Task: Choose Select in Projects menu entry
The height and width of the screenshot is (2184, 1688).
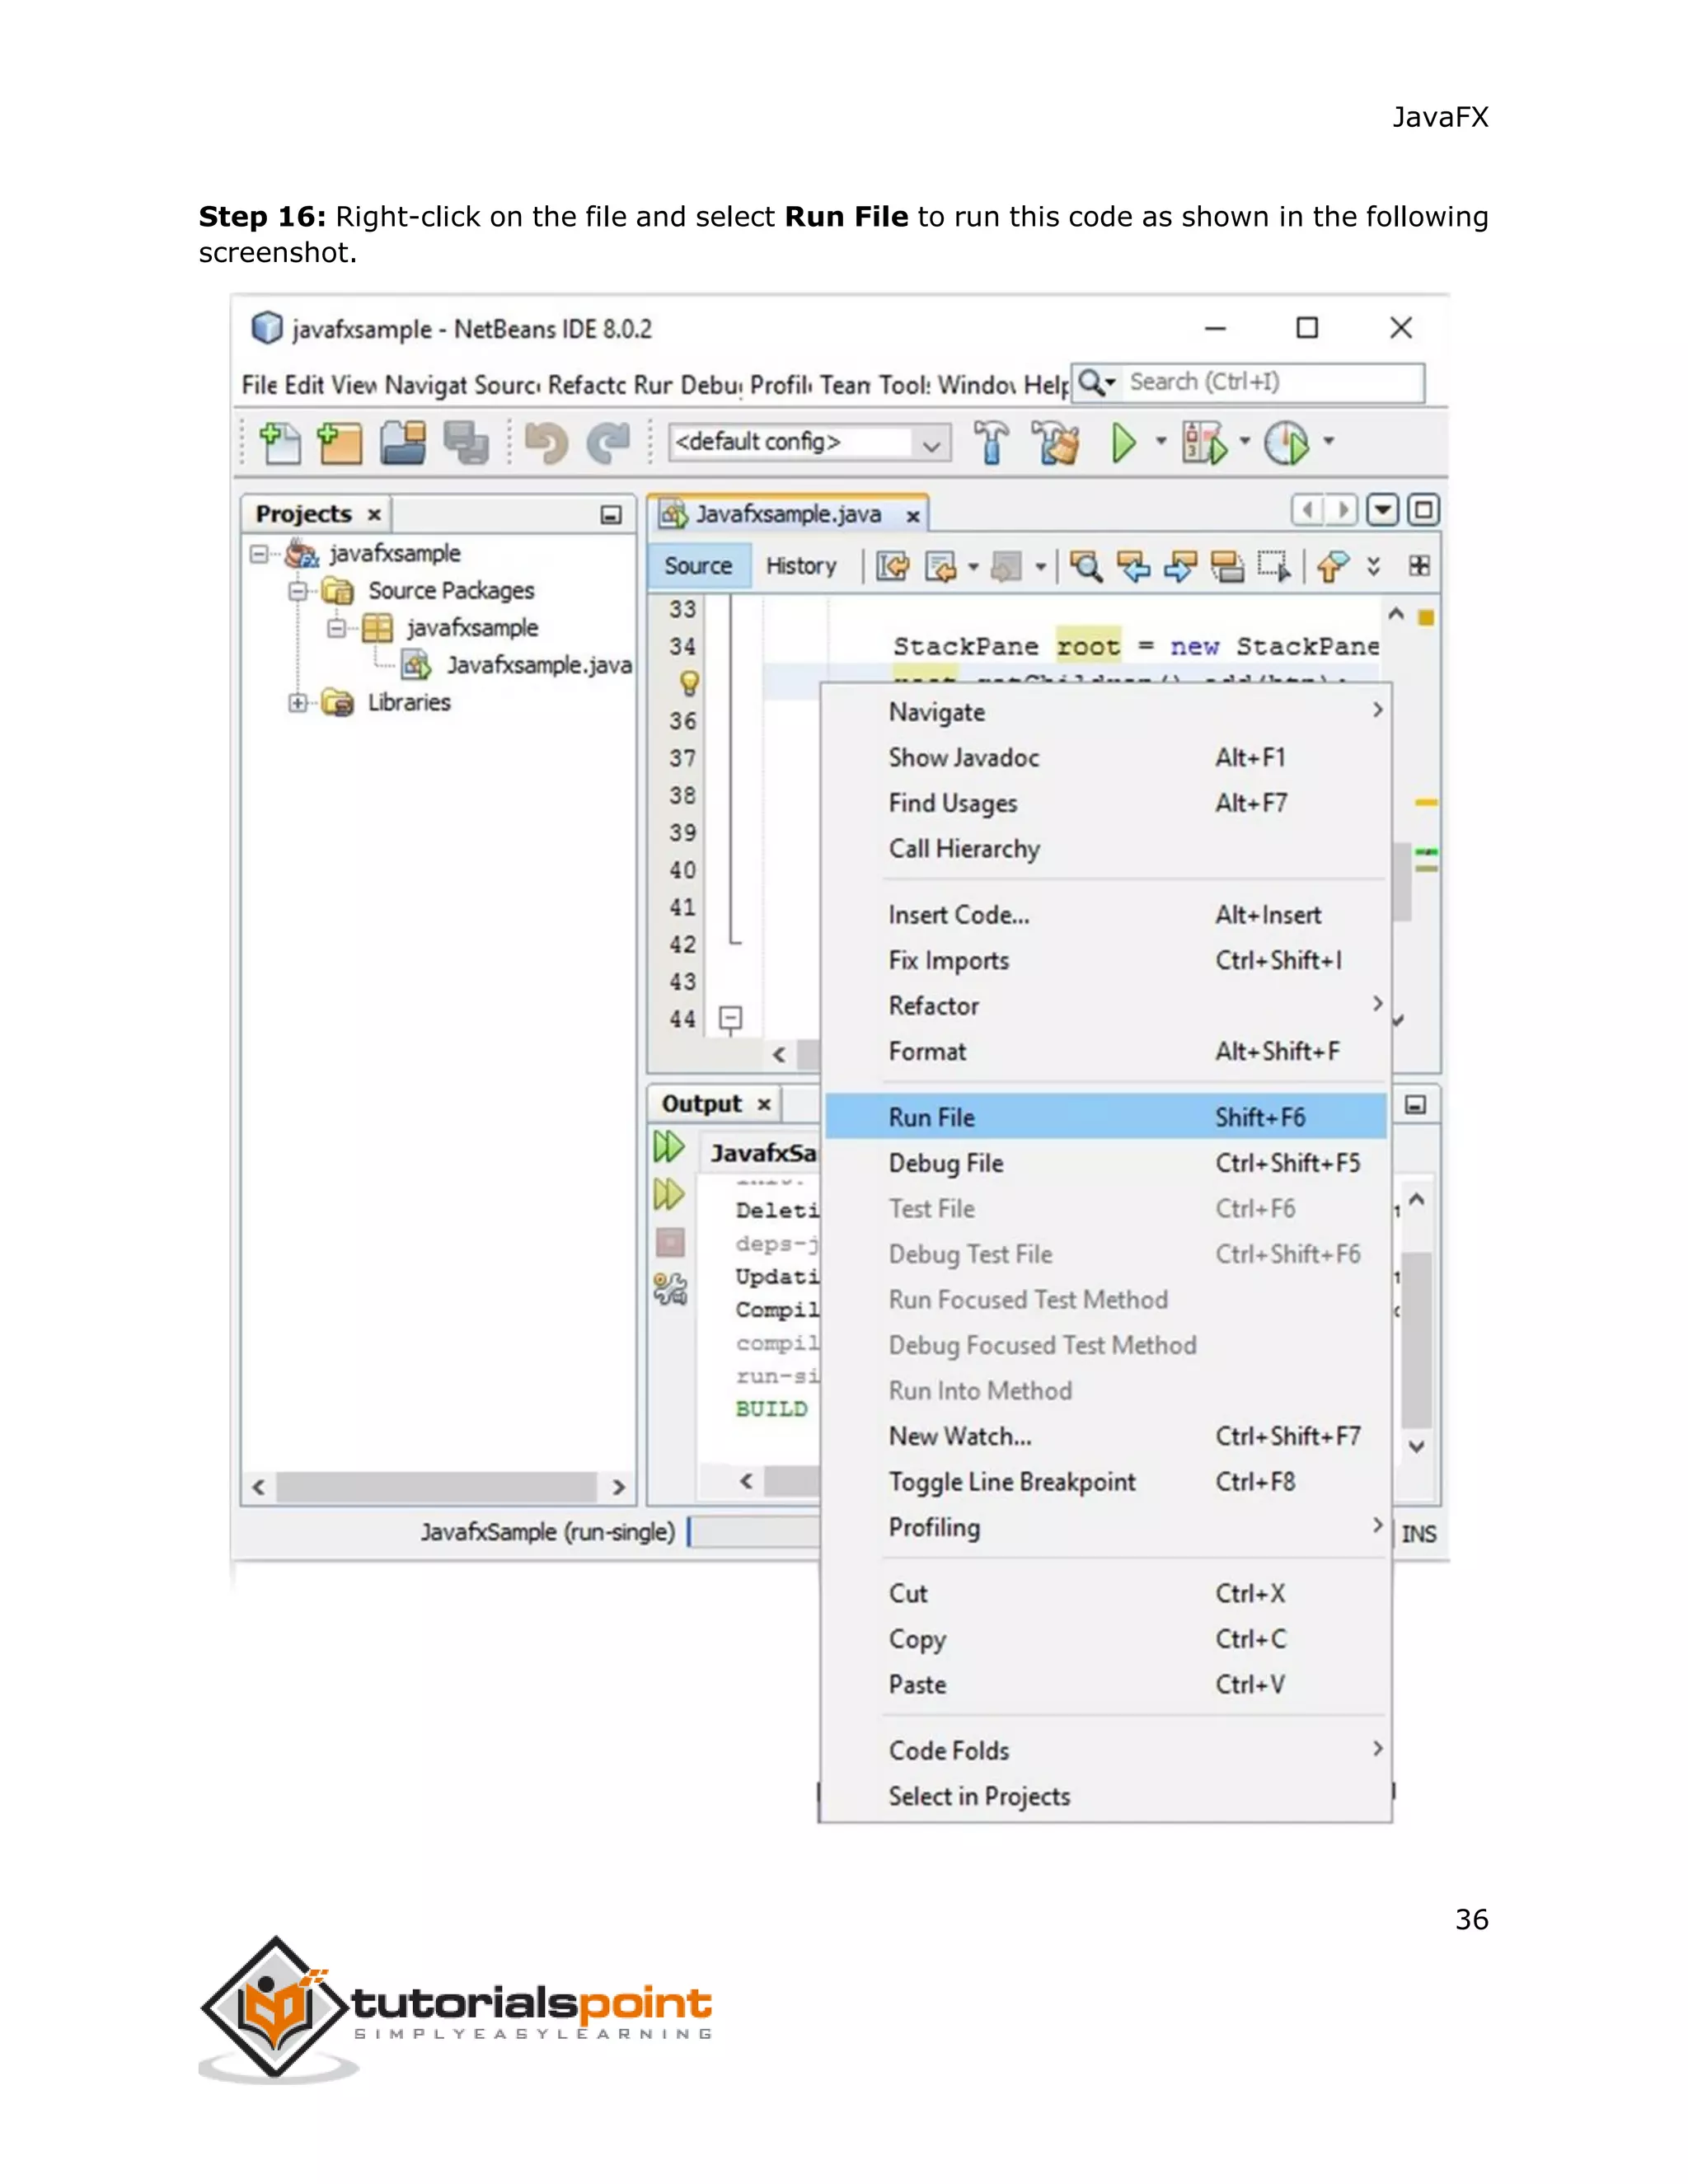Action: click(x=1106, y=1796)
